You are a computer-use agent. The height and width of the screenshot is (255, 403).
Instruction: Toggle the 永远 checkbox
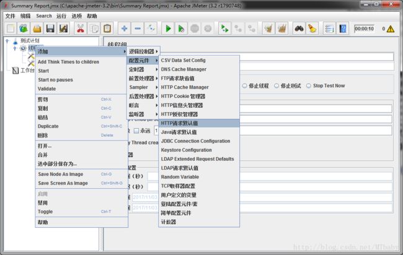(136, 131)
